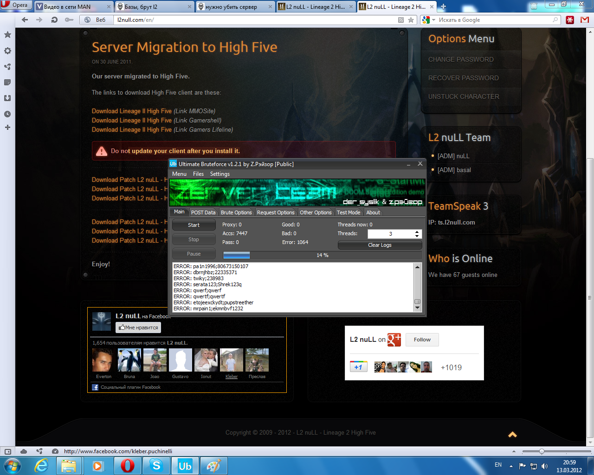Open the Unite share icon in Opera sidebar
This screenshot has width=594, height=475.
tap(7, 66)
